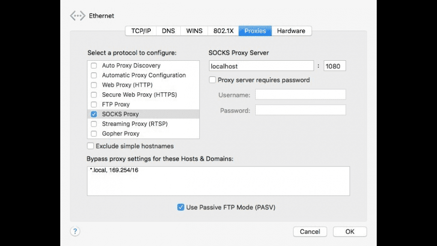Uncheck the SOCKS Proxy checkbox
This screenshot has height=246, width=437.
click(94, 114)
